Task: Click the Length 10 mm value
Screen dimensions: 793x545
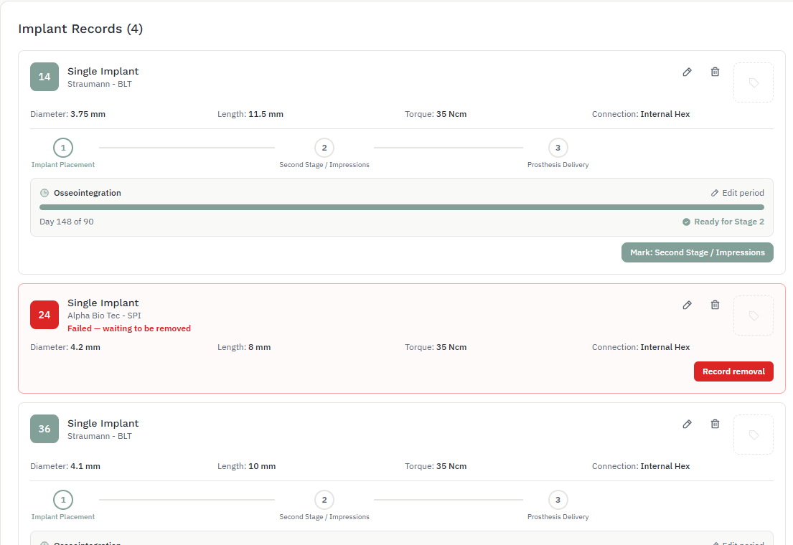Action: 262,467
